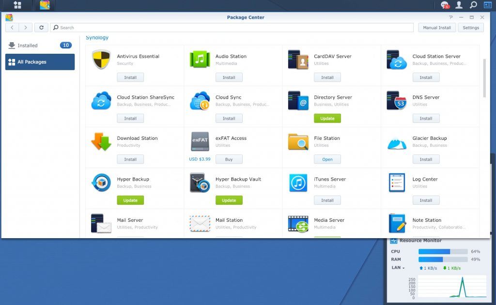Screen dimensions: 496x305
Task: Select the All Packages tab
Action: [x=40, y=62]
